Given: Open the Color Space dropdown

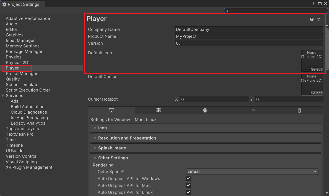Looking at the screenshot, I should 252,171.
